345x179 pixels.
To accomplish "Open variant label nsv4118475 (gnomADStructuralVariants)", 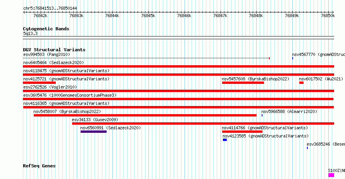I will (66, 71).
